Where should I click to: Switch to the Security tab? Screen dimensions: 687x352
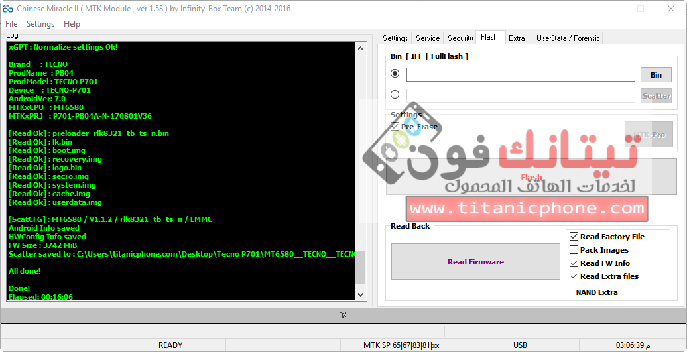(x=460, y=38)
